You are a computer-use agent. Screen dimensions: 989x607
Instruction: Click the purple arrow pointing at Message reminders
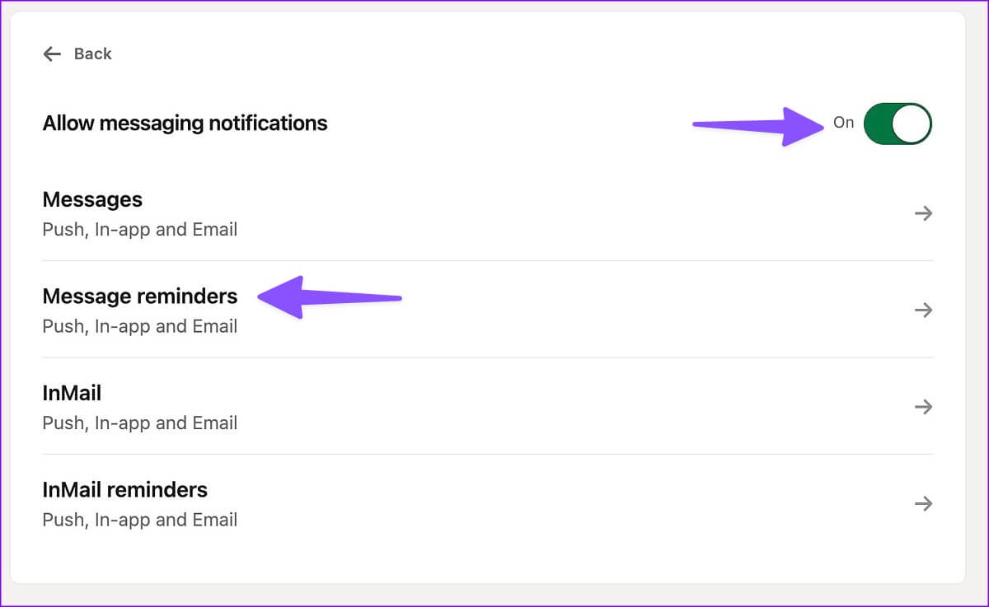point(330,296)
